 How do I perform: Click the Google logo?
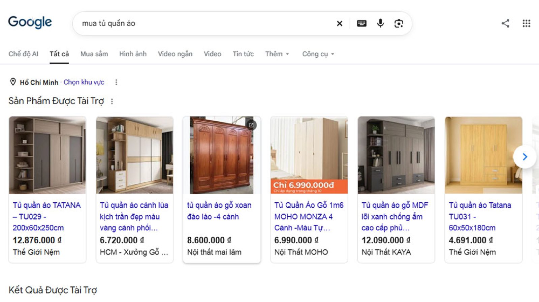click(30, 22)
